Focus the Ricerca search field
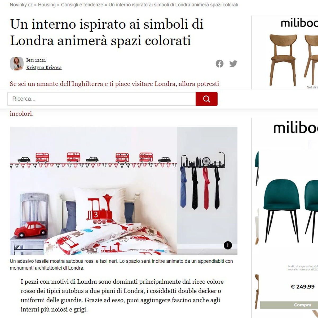This screenshot has width=318, height=318. tap(101, 99)
